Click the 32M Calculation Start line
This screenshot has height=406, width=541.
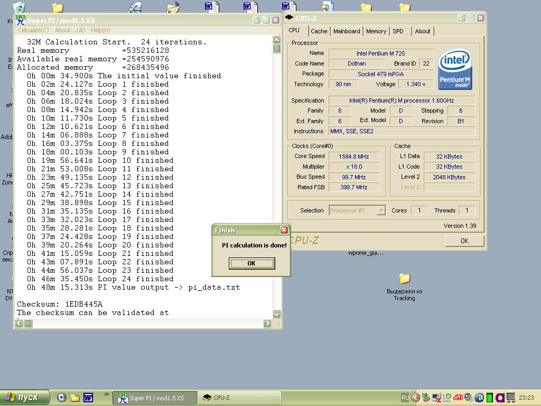point(117,42)
